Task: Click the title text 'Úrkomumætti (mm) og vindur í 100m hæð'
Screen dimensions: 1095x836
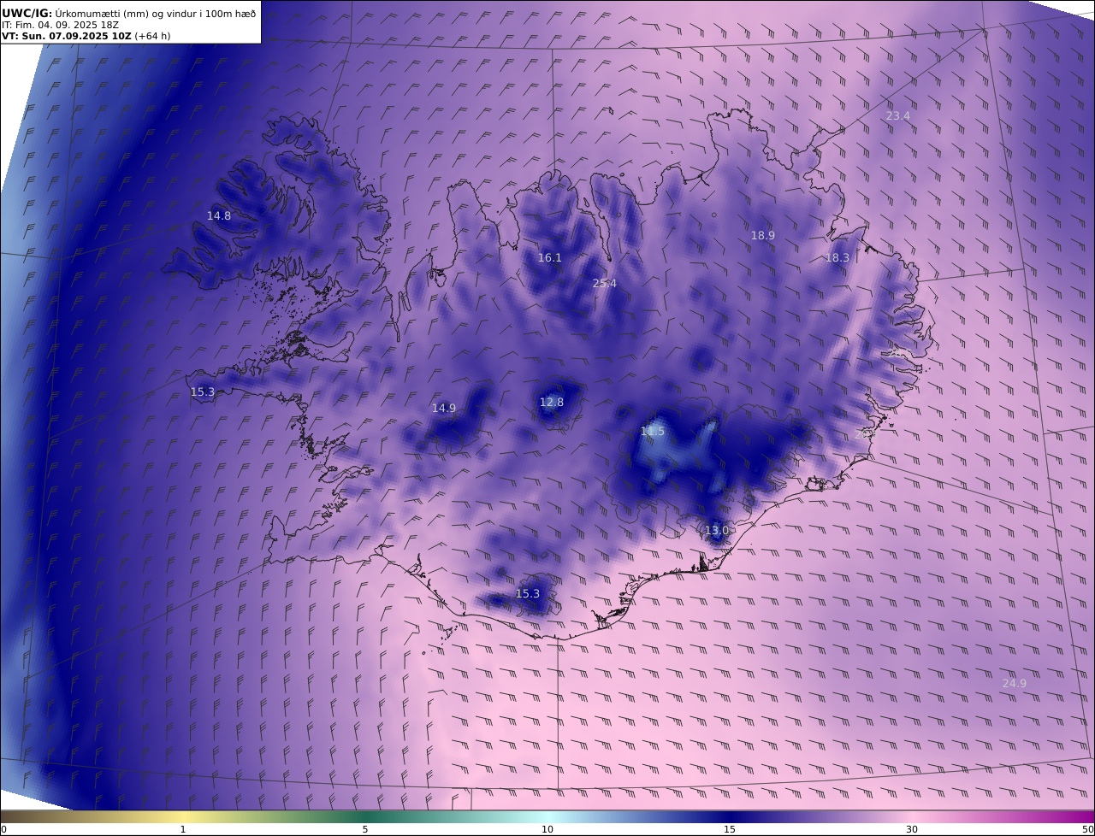Action: 155,13
